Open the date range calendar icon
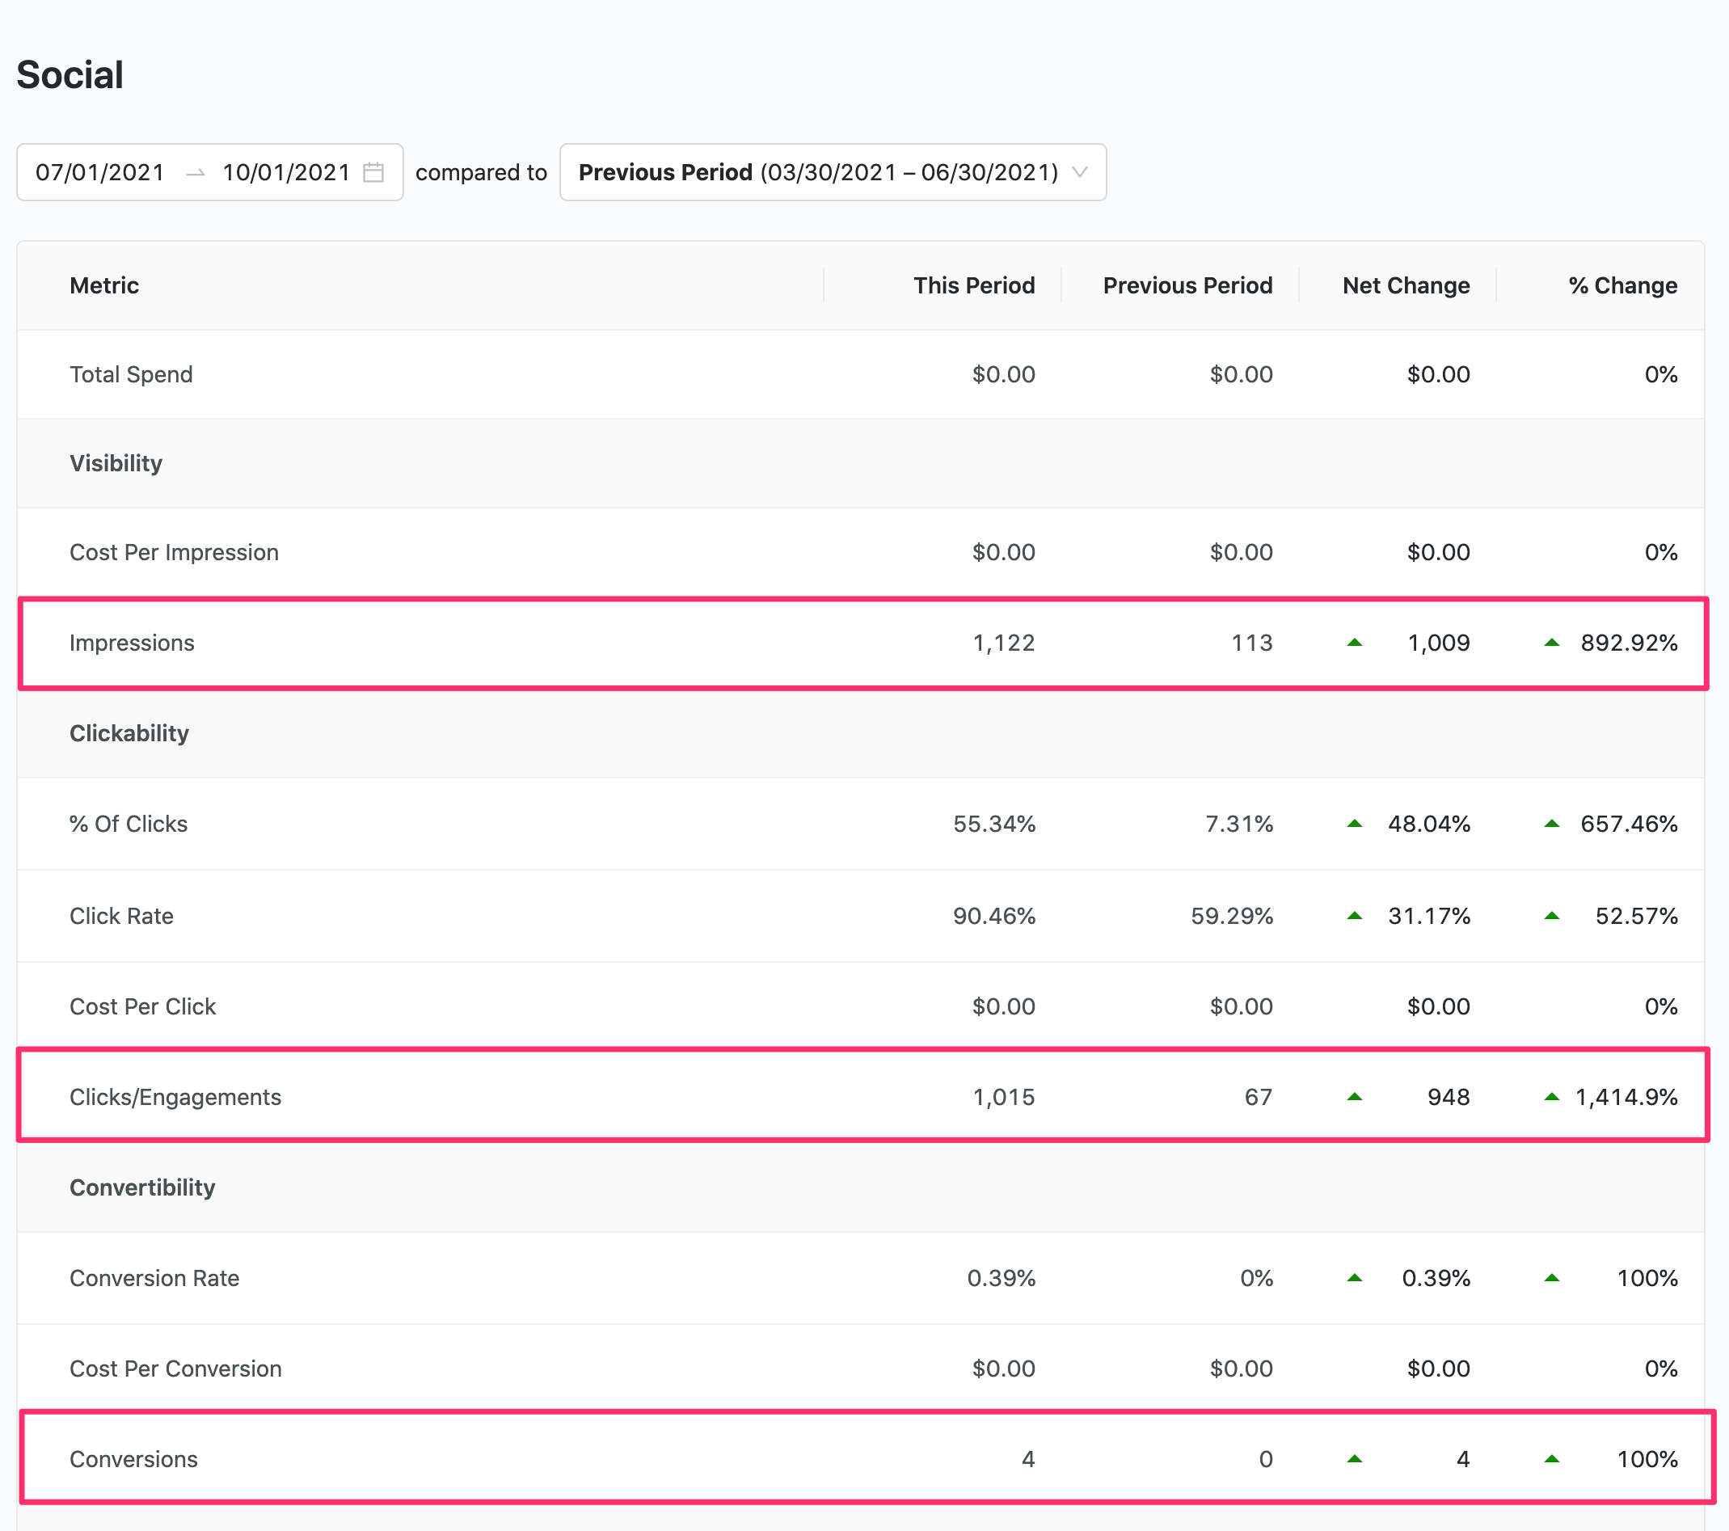This screenshot has width=1729, height=1531. (373, 172)
